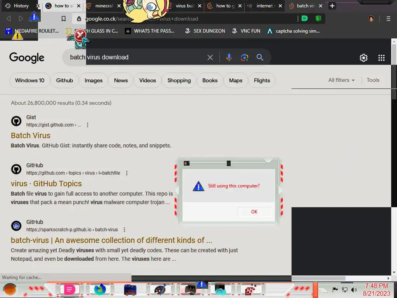This screenshot has width=397, height=298.
Task: Switch to the minecraft tab
Action: coord(104,6)
